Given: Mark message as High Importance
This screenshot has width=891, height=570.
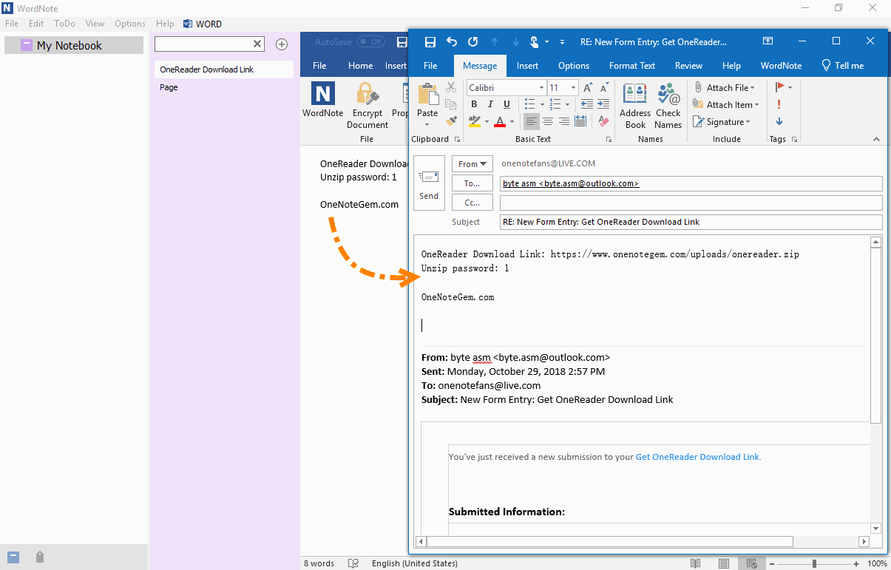Looking at the screenshot, I should [x=779, y=104].
